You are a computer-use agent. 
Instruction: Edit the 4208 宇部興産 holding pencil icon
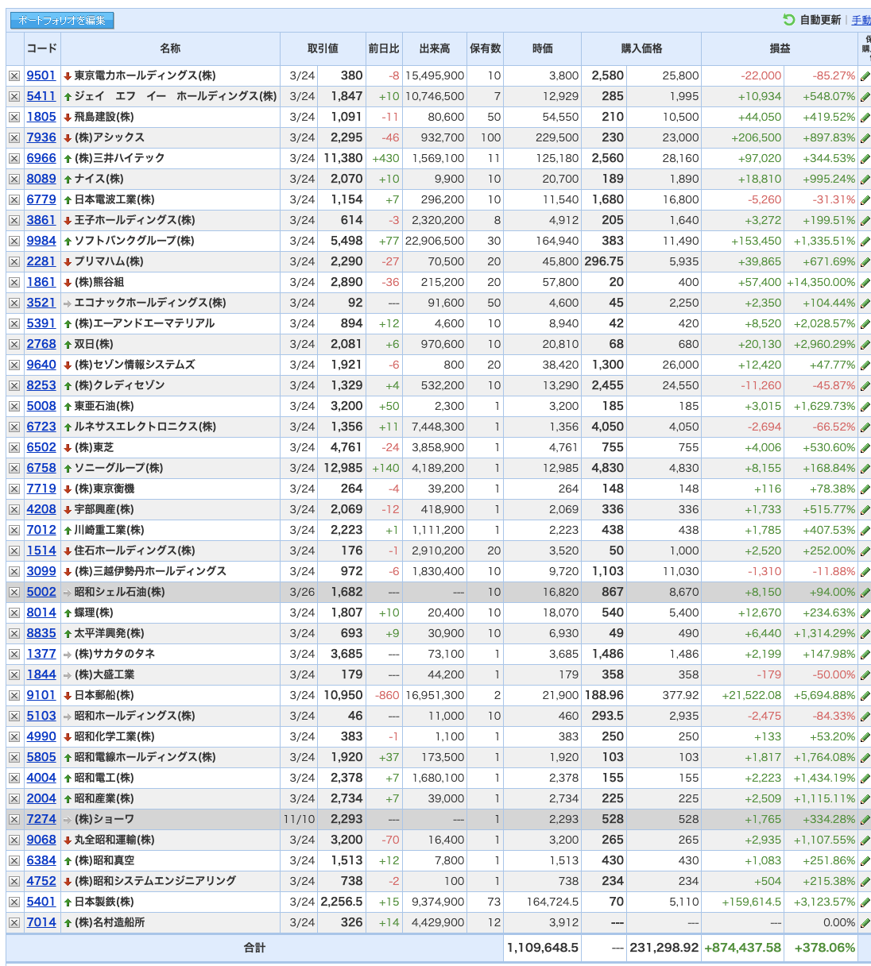click(x=865, y=509)
